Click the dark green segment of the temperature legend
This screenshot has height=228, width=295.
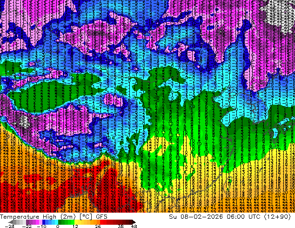(60, 222)
